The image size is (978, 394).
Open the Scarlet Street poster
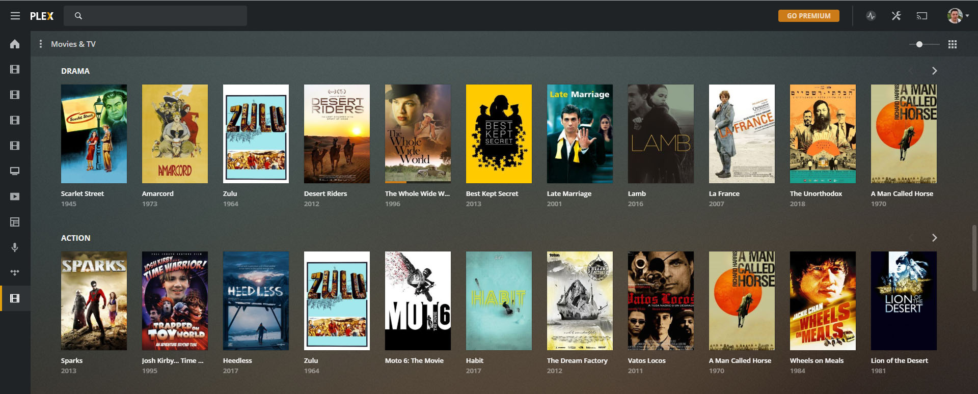[x=94, y=134]
